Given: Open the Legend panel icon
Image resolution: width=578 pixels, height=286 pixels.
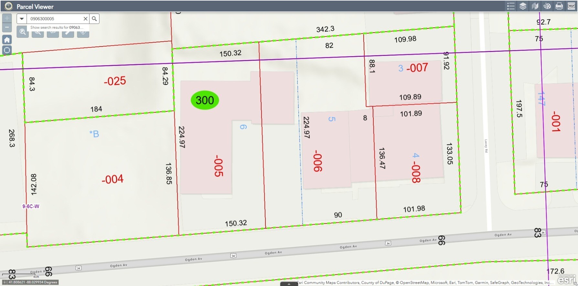Looking at the screenshot, I should click(x=511, y=6).
